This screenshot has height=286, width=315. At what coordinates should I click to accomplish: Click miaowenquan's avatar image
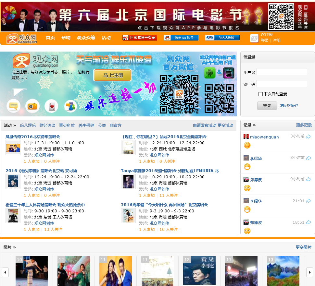click(x=246, y=137)
